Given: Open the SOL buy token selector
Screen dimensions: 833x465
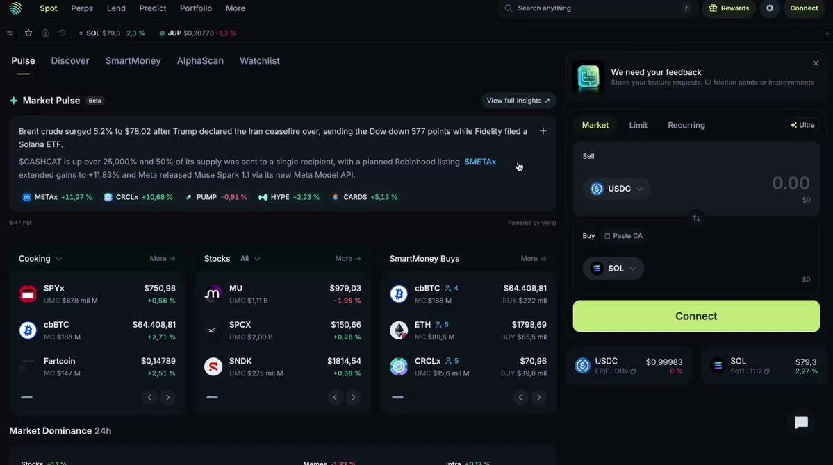Looking at the screenshot, I should point(613,268).
